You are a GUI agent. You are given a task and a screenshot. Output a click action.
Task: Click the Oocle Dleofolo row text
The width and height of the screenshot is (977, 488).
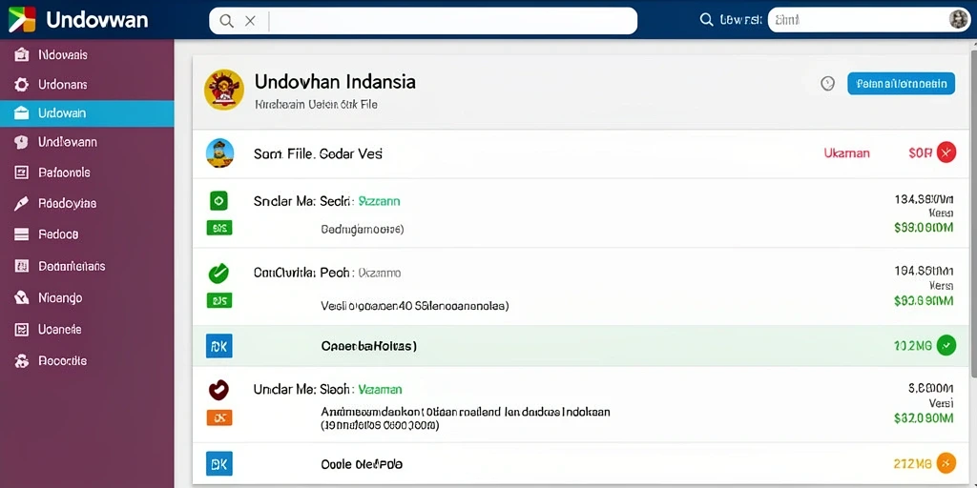[x=362, y=464]
